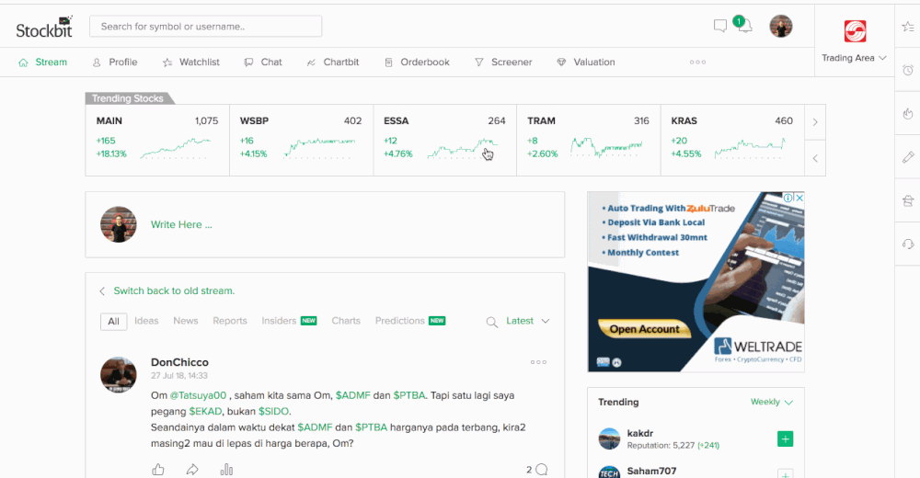Viewport: 920px width, 478px height.
Task: Expand the Latest sort dropdown
Action: [x=527, y=321]
